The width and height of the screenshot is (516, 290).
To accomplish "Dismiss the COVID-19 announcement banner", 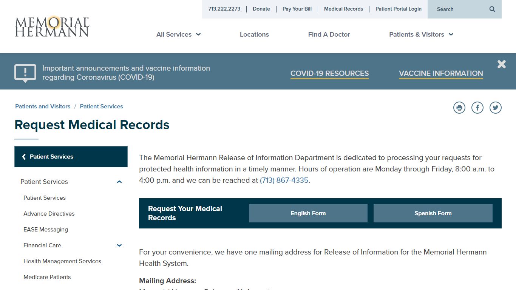I will [x=502, y=64].
